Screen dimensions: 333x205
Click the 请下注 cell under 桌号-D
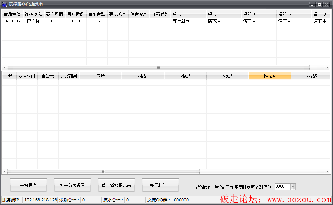(224, 21)
